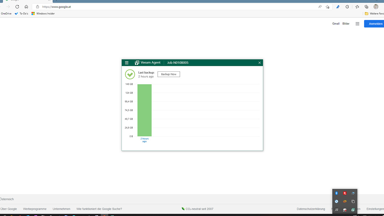Click the Job N010B005 title text
384x216 pixels.
[178, 63]
